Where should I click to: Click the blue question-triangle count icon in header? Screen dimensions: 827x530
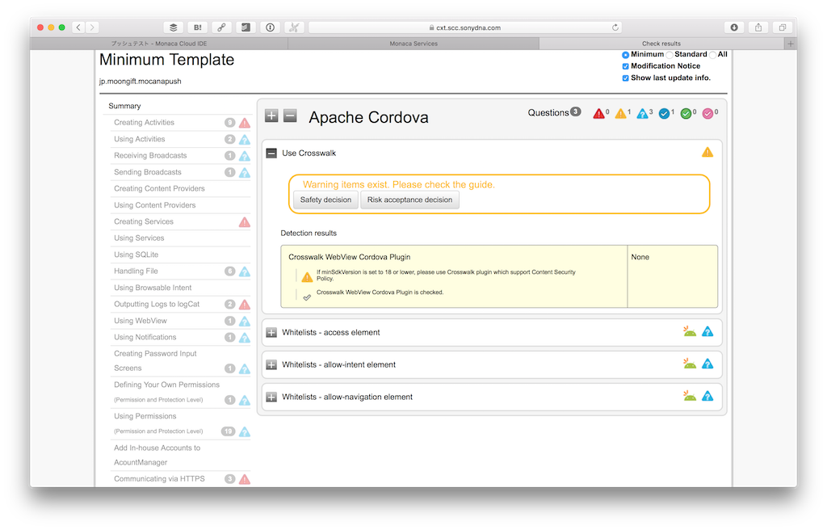coord(642,113)
